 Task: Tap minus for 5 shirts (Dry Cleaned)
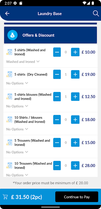[57, 74]
